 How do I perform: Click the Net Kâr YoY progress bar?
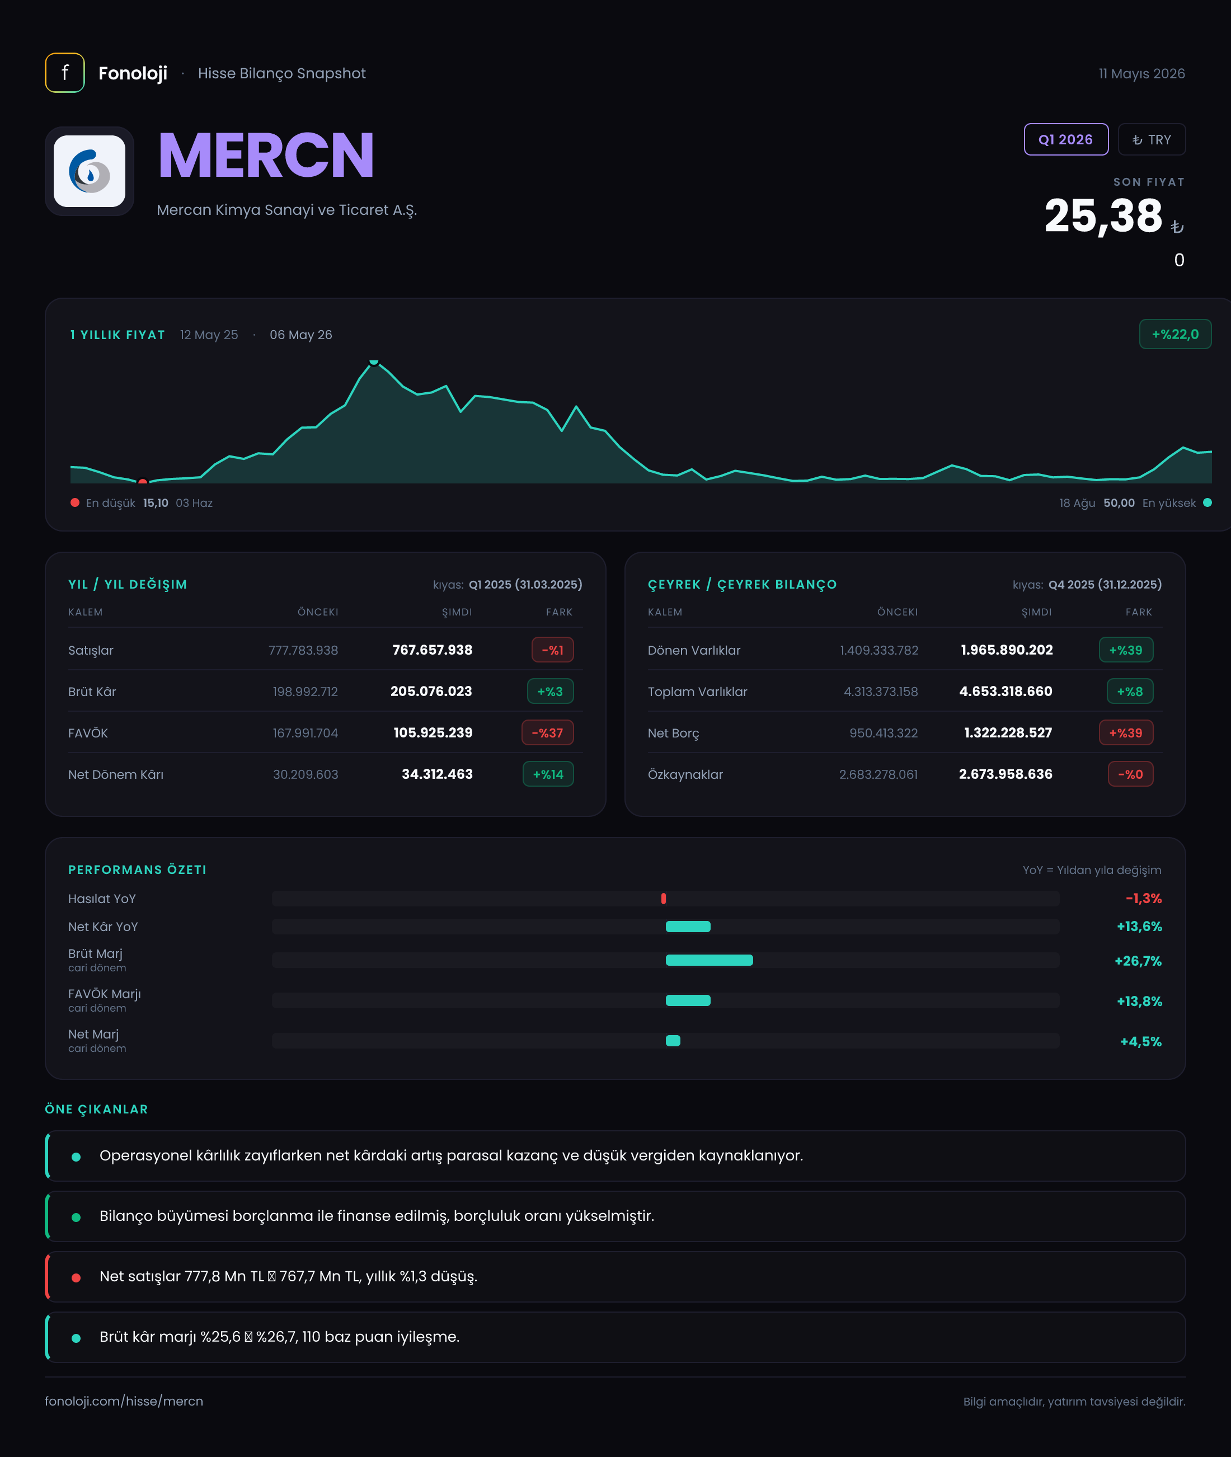(x=688, y=927)
